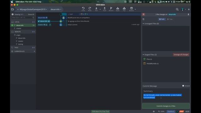Viewport: 201px width, 113px height.
Task: Click the search magnifier icon in toolbar
Action: (177, 9)
